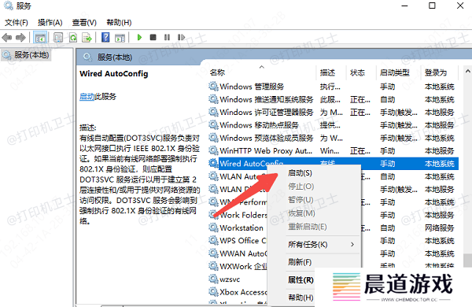This screenshot has height=307, width=472.
Task: Click the Back arrow in toolbar
Action: [x=6, y=37]
